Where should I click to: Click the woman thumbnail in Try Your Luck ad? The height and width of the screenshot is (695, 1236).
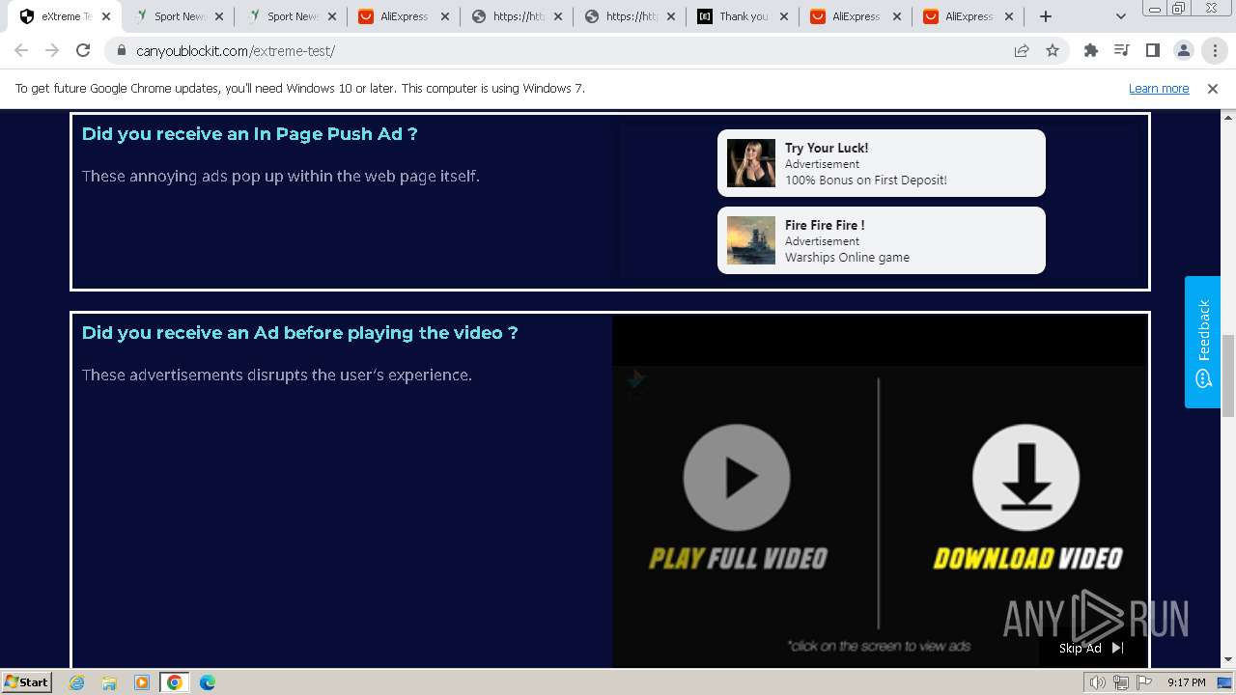751,163
